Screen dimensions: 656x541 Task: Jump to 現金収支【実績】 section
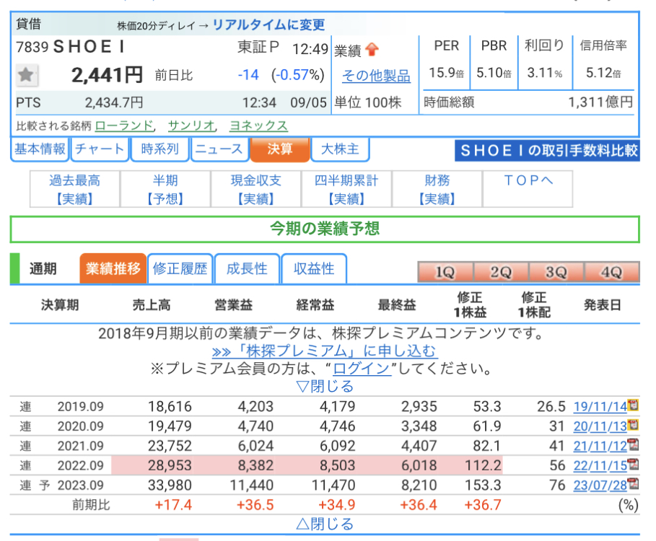pos(256,189)
